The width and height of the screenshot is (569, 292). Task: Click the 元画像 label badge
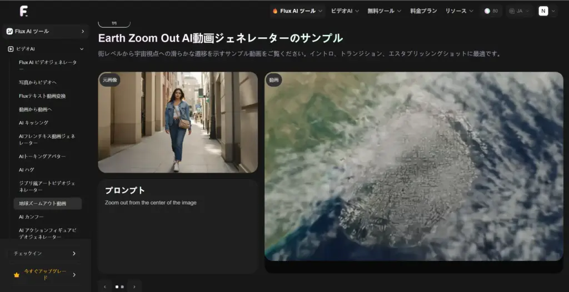(109, 80)
